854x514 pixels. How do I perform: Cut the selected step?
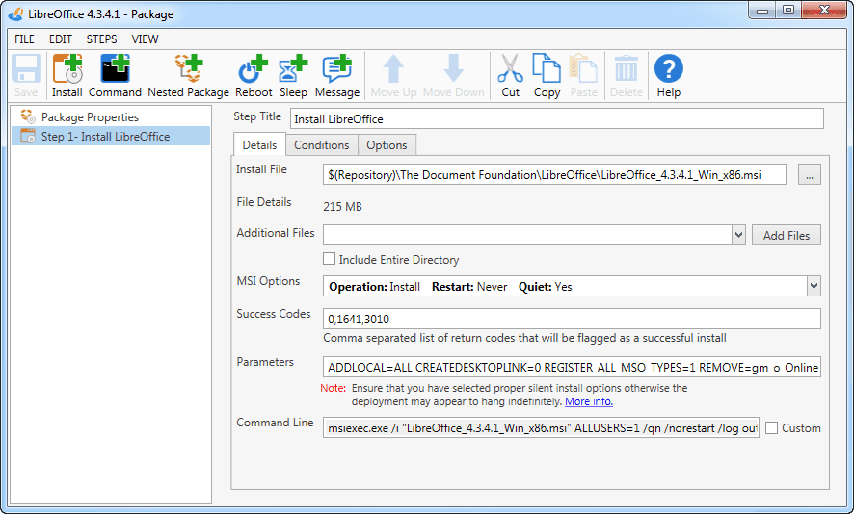click(x=510, y=76)
